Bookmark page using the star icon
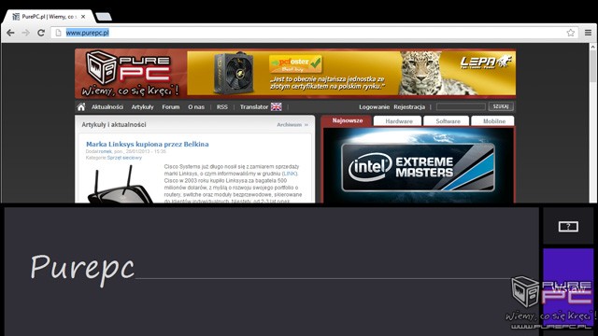Image resolution: width=598 pixels, height=336 pixels. (x=571, y=33)
